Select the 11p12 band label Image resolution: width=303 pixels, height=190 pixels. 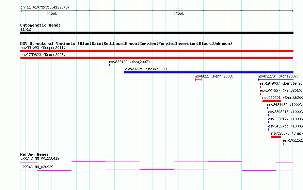[x=26, y=29]
